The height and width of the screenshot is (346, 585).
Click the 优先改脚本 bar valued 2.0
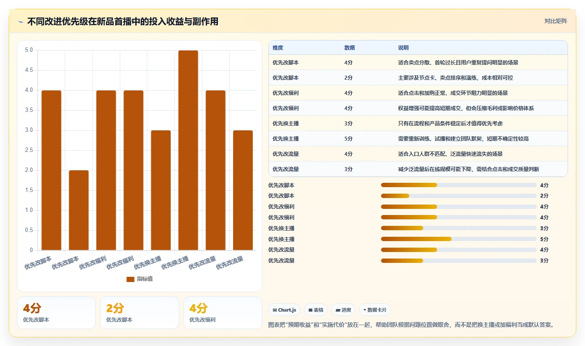(79, 210)
